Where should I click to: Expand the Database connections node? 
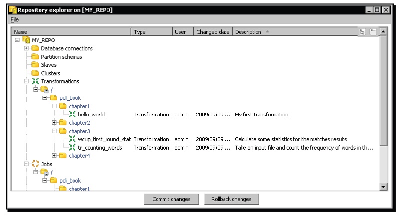click(26, 48)
